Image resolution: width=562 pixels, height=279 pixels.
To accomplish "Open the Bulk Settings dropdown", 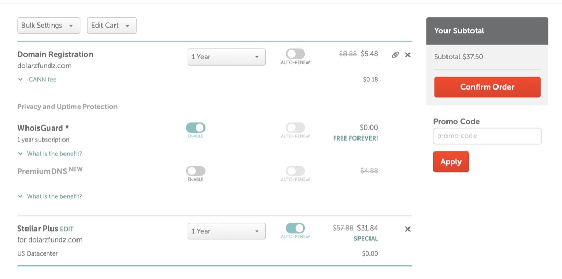I will tap(49, 26).
